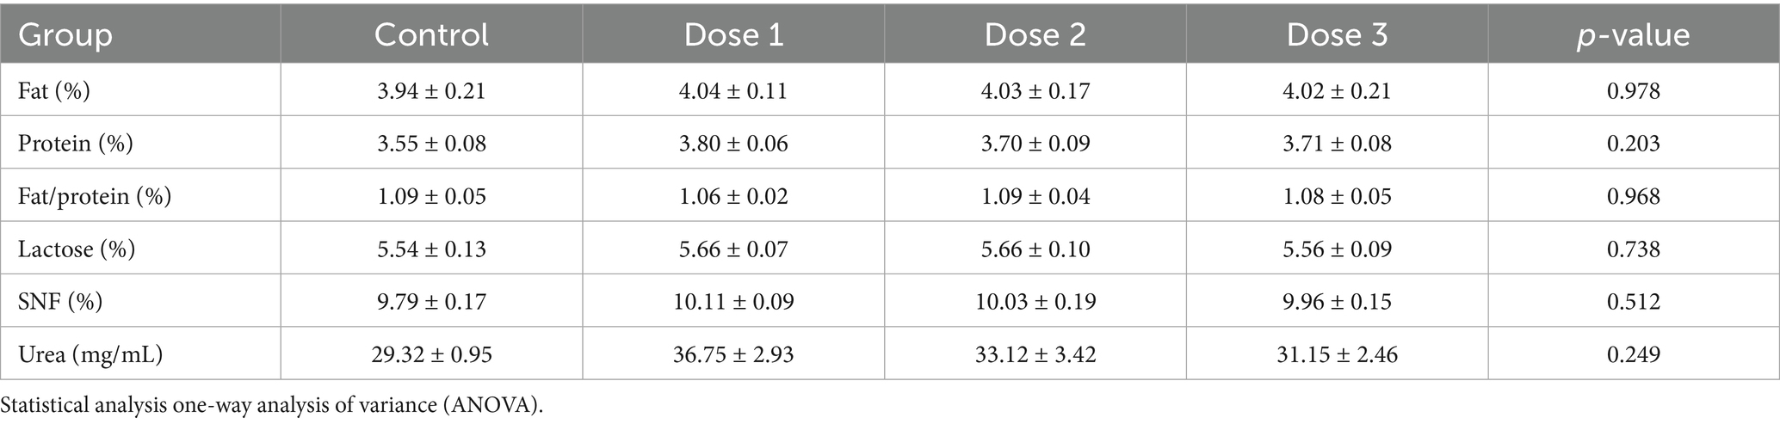Select the Control column header
Image resolution: width=1780 pixels, height=424 pixels.
(x=431, y=35)
